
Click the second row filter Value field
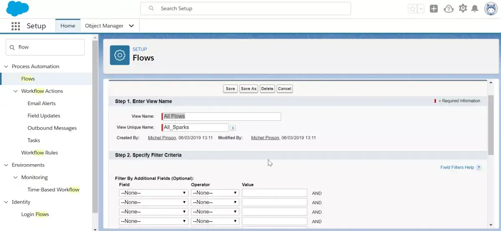coord(275,203)
